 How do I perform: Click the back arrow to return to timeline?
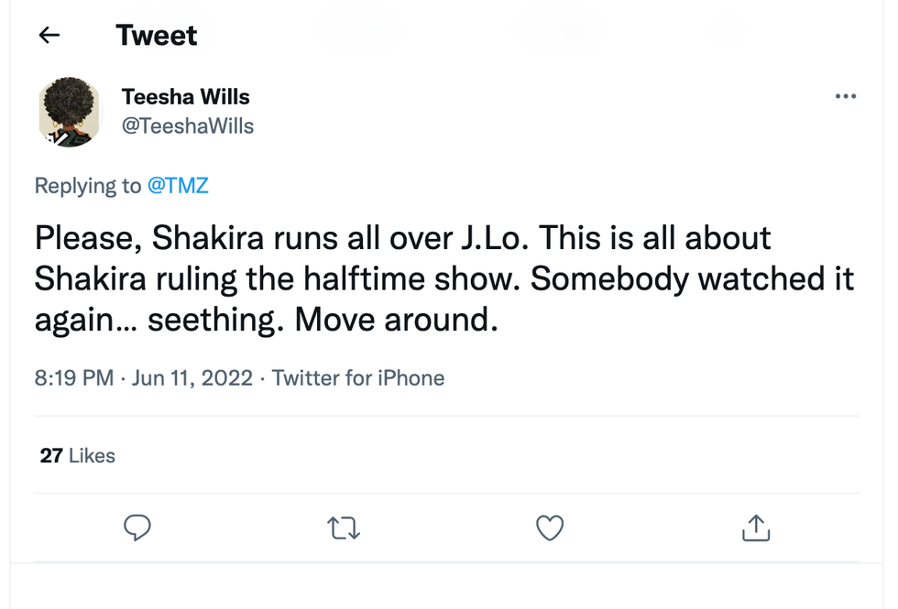tap(49, 34)
